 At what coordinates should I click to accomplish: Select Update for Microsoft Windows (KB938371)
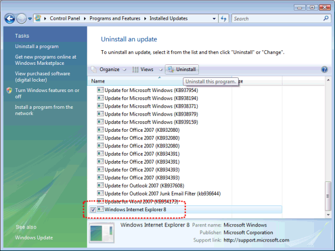click(x=148, y=106)
